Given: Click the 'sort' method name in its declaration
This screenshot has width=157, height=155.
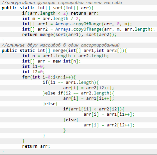Looking at the screenshot, I should tap(58, 8).
